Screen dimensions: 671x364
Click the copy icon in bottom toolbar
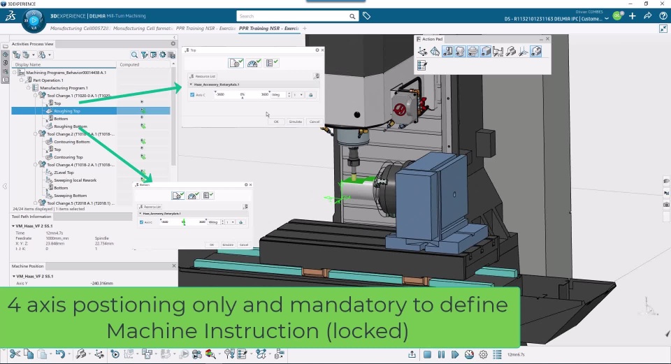click(29, 354)
